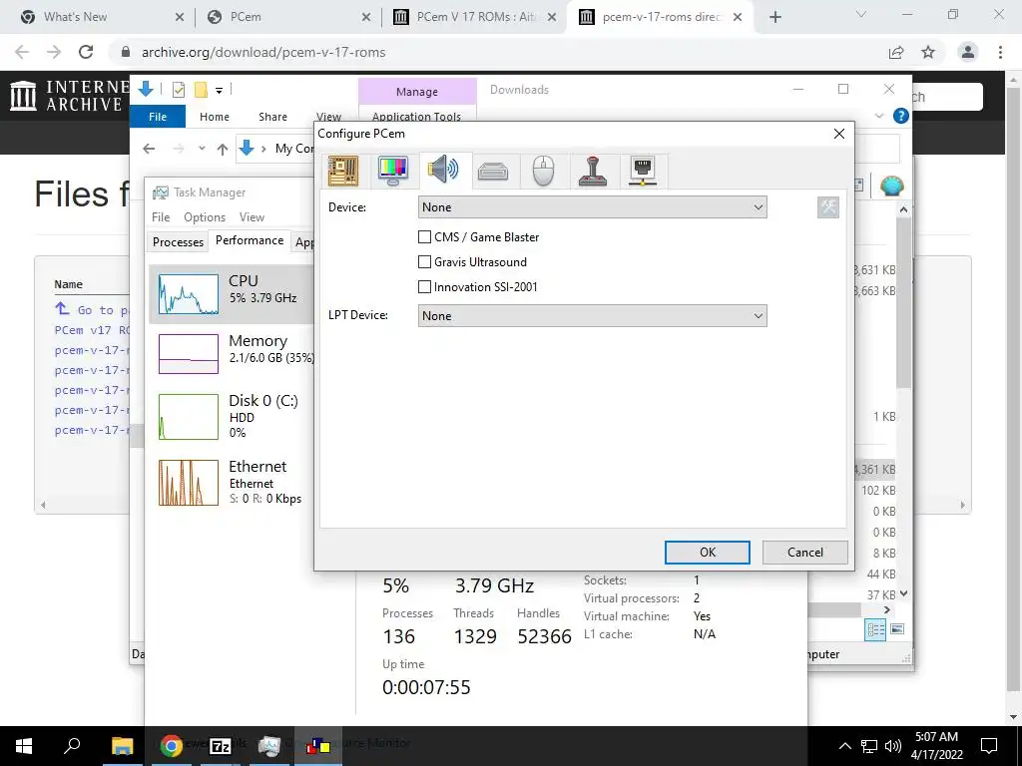Switch to Task Manager Processes tab

click(178, 241)
